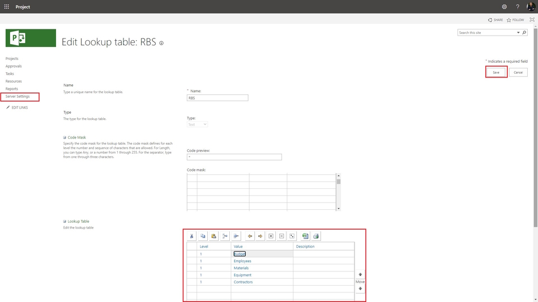Open the Reports page
This screenshot has width=538, height=302.
tap(12, 89)
